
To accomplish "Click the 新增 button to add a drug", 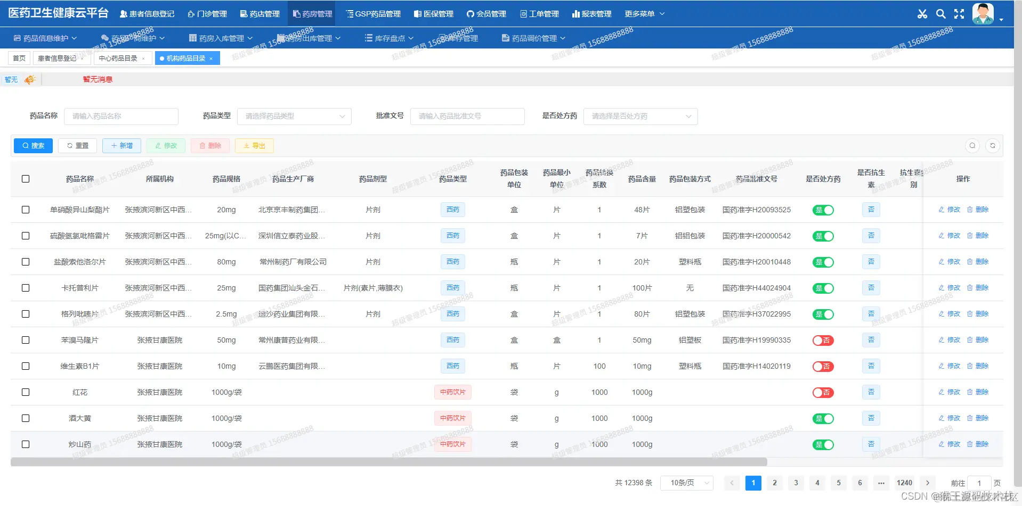I will (121, 145).
